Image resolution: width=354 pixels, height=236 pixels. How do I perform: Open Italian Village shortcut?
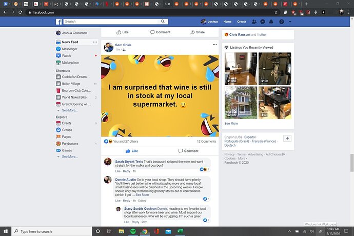(x=71, y=84)
